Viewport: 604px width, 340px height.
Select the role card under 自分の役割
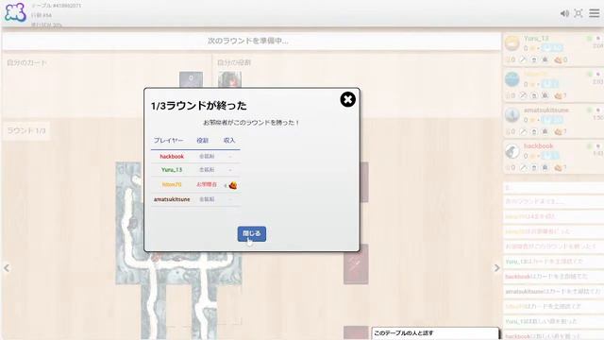(229, 79)
